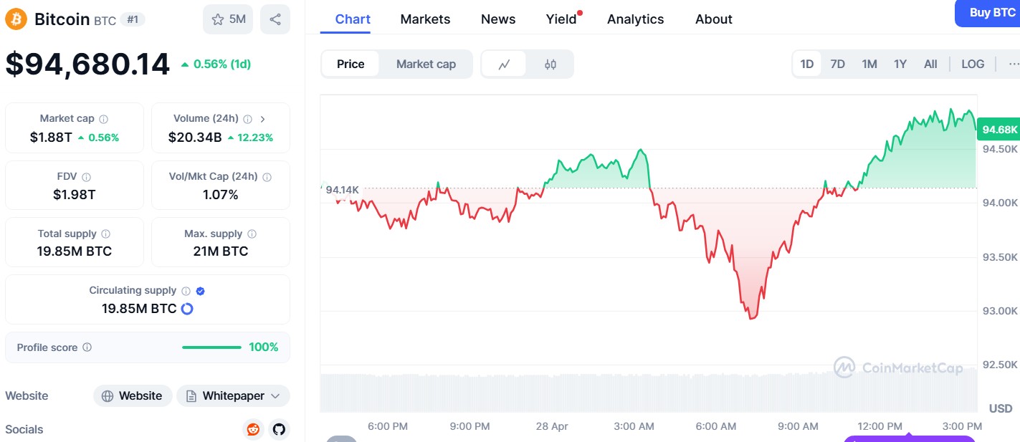Open the Reddit social icon

click(x=253, y=429)
